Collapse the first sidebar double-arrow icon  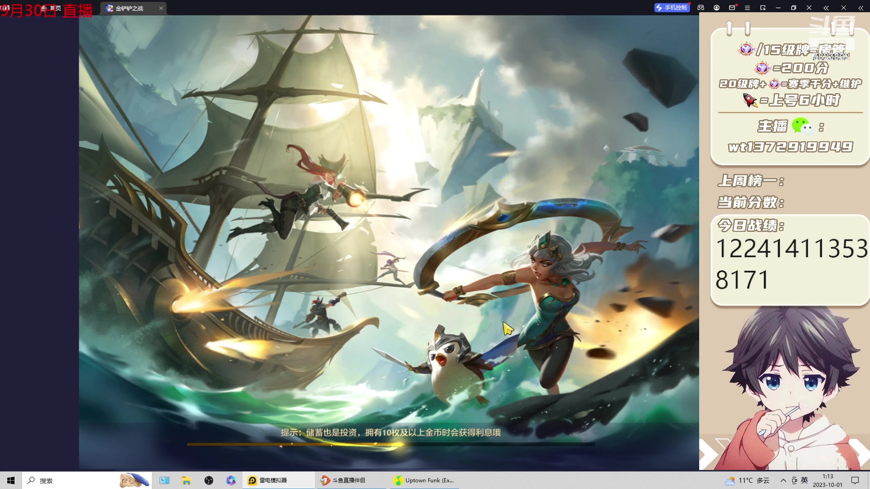[x=826, y=8]
